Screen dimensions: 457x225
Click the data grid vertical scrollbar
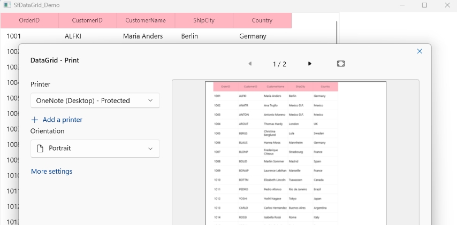coord(337,32)
